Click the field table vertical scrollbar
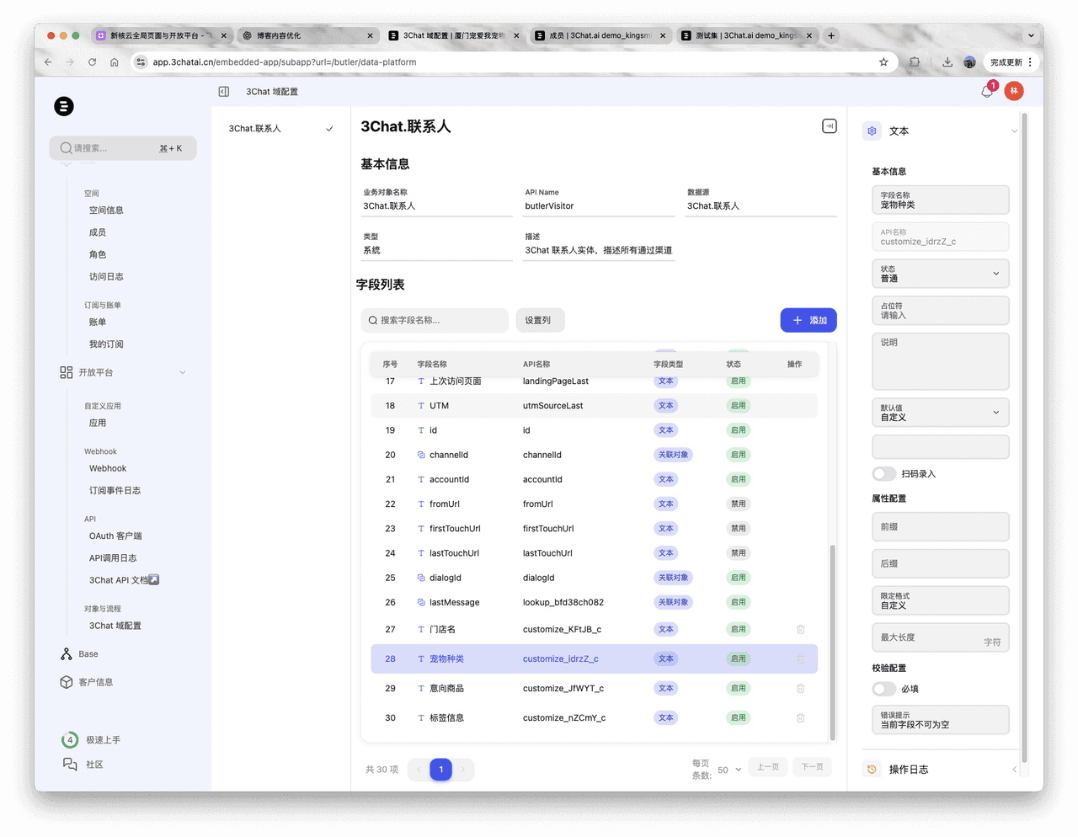Viewport: 1078px width, 837px height. (832, 642)
